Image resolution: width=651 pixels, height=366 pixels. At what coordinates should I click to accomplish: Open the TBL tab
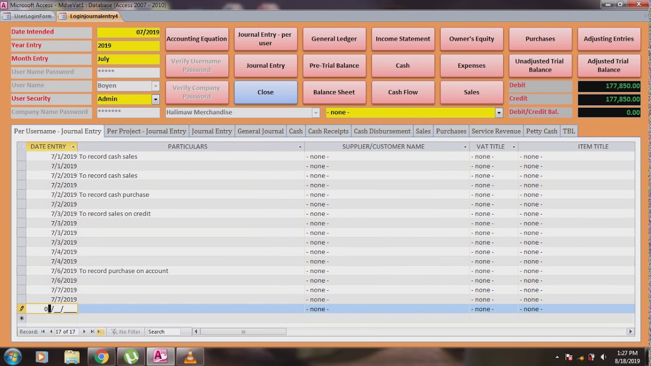pos(569,131)
